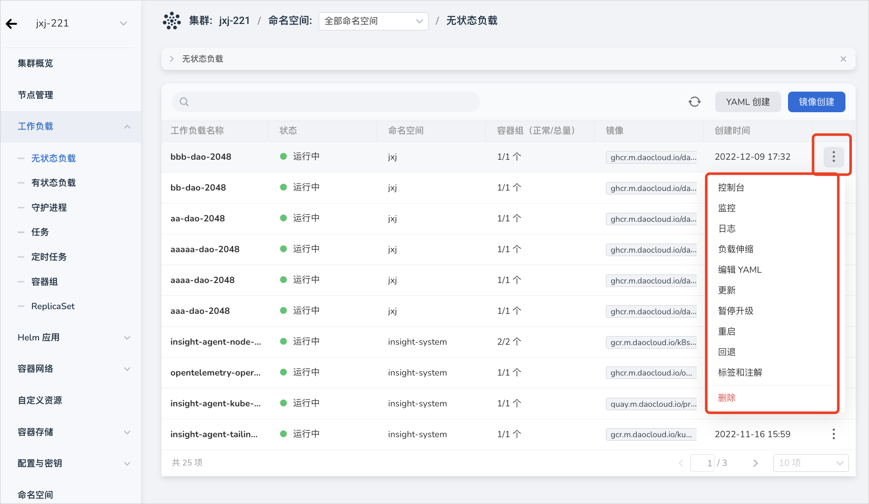Click the 2022-12-09 17:32 creation time
The width and height of the screenshot is (869, 504).
click(752, 157)
